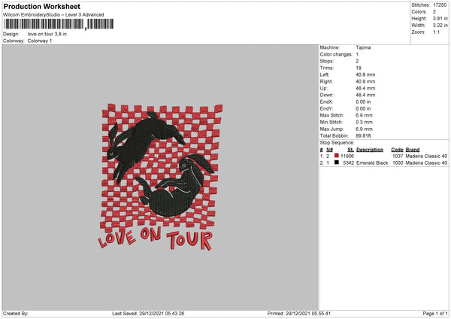Click the stitch count '11906' in row 1

click(347, 156)
